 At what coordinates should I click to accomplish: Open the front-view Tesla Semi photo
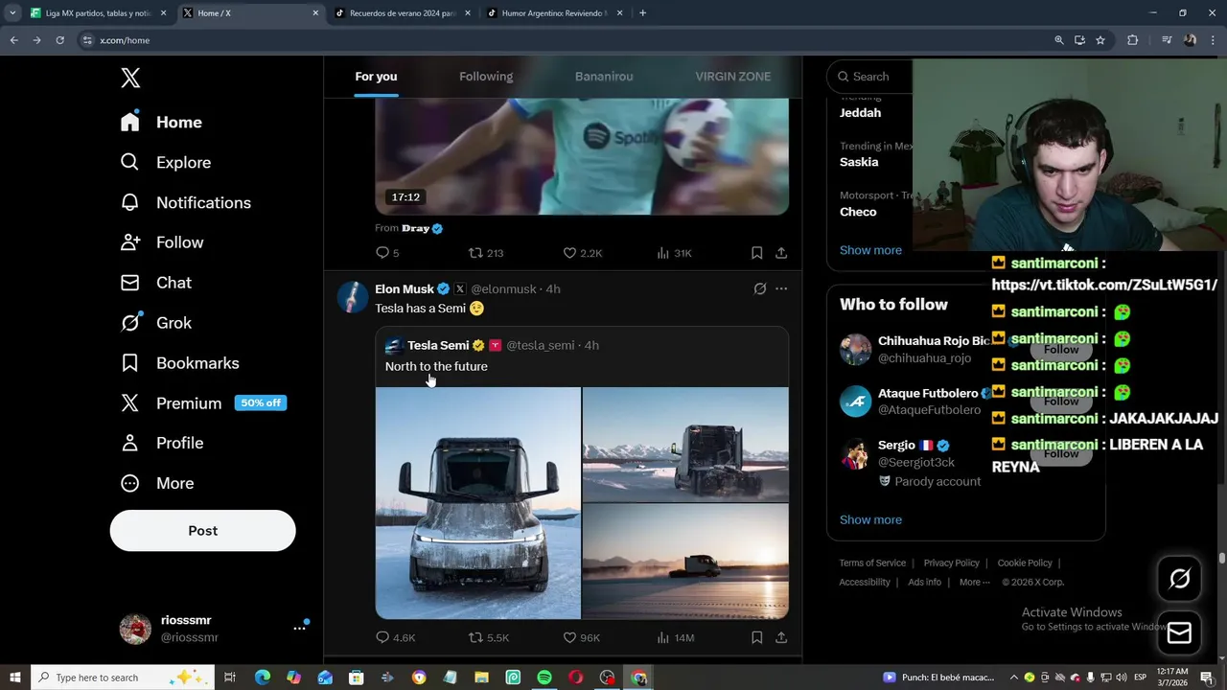478,503
